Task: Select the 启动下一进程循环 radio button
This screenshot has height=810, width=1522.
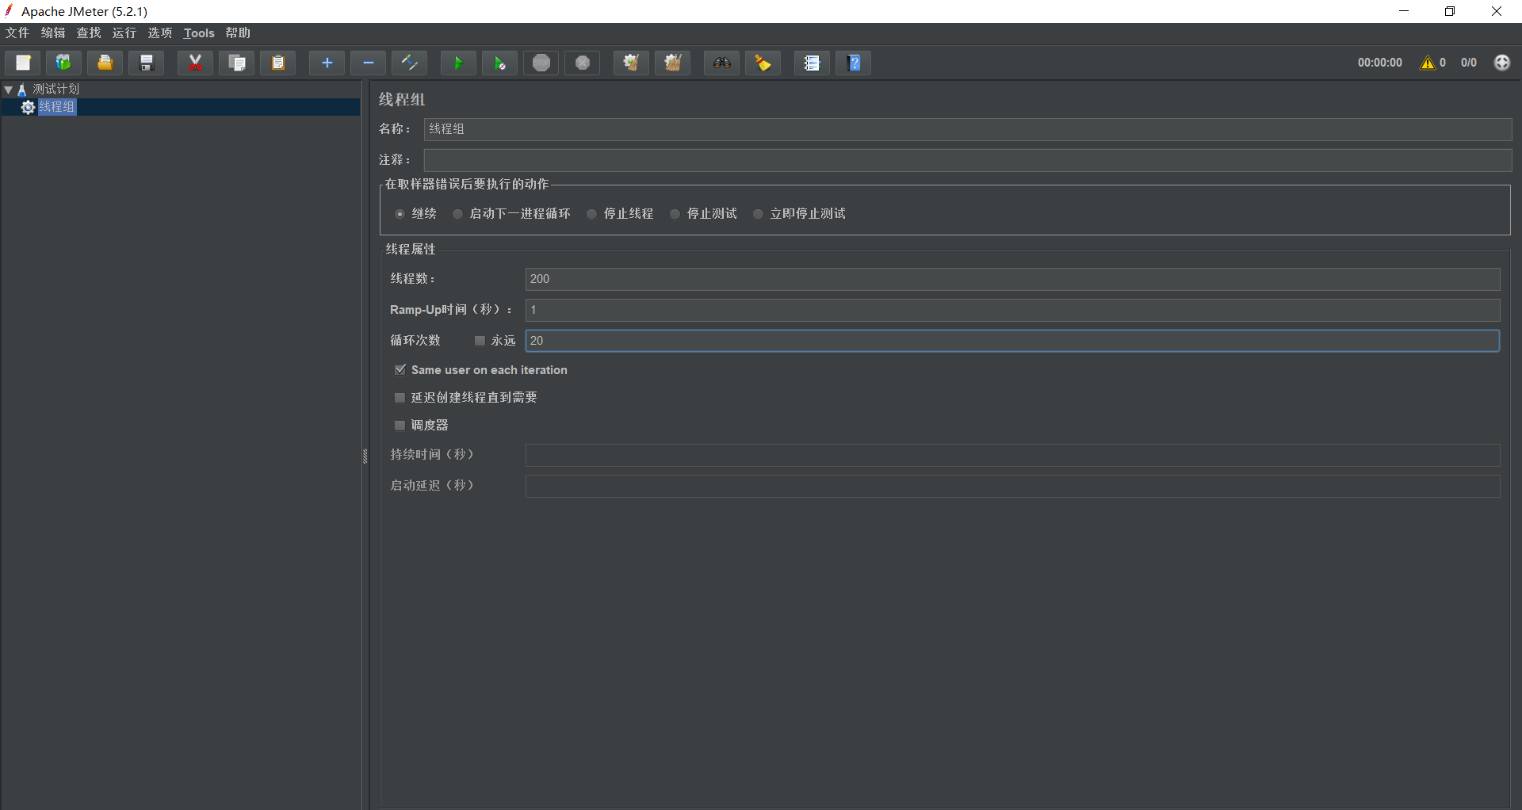Action: [457, 214]
